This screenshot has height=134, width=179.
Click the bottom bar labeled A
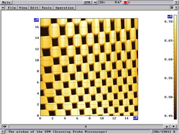point(86,126)
